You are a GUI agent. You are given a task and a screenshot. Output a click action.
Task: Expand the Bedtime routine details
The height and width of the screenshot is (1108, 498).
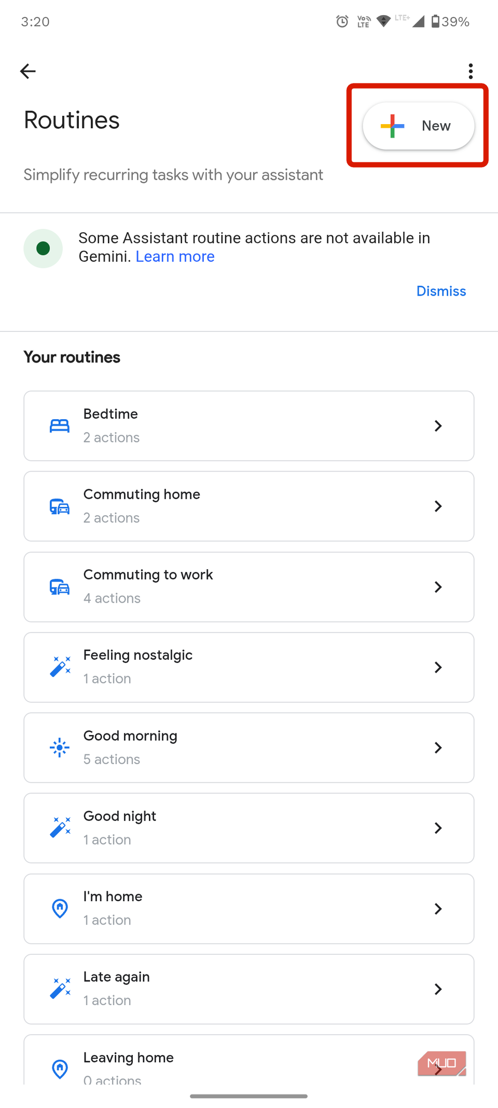point(438,425)
